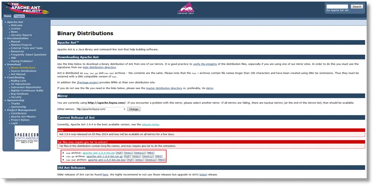The height and width of the screenshot is (186, 374).
Task: Follow the 'here' link for older releases
Action: (105, 174)
